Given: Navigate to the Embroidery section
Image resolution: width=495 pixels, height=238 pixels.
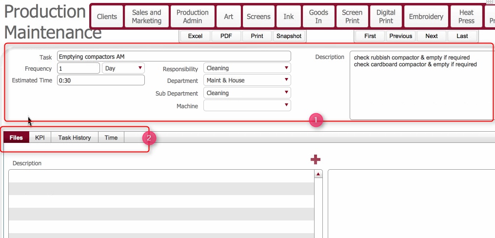Looking at the screenshot, I should 426,17.
